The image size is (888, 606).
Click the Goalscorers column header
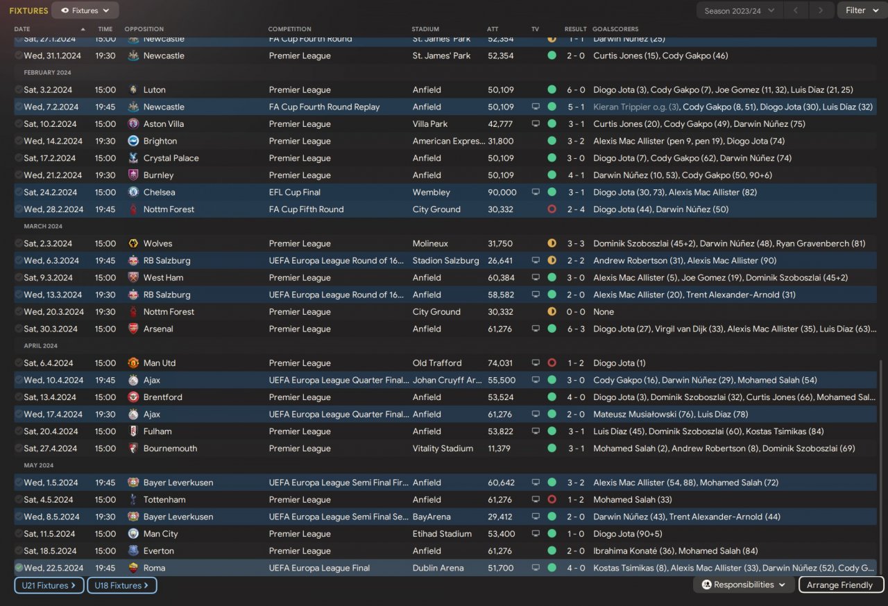615,29
